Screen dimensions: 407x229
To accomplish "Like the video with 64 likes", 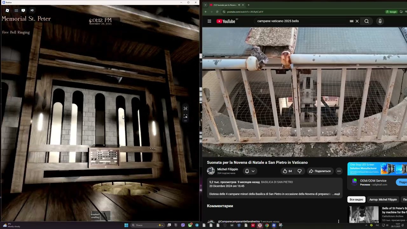I will pyautogui.click(x=287, y=171).
